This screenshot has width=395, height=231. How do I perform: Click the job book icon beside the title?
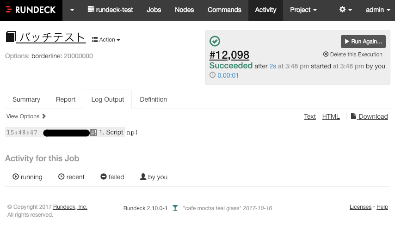tap(10, 36)
